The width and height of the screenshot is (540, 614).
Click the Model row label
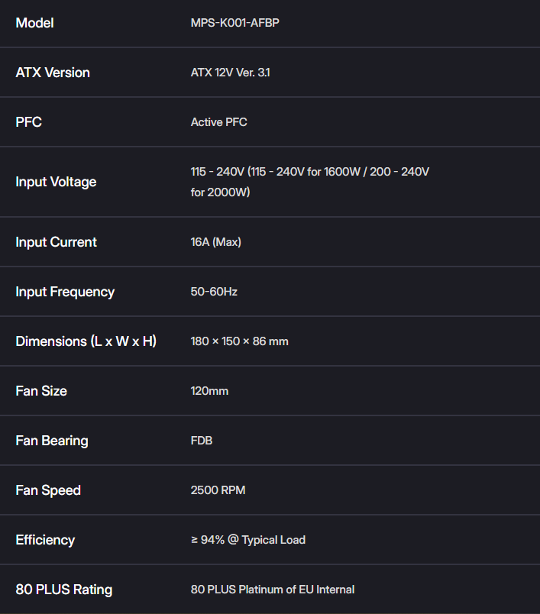tap(34, 23)
